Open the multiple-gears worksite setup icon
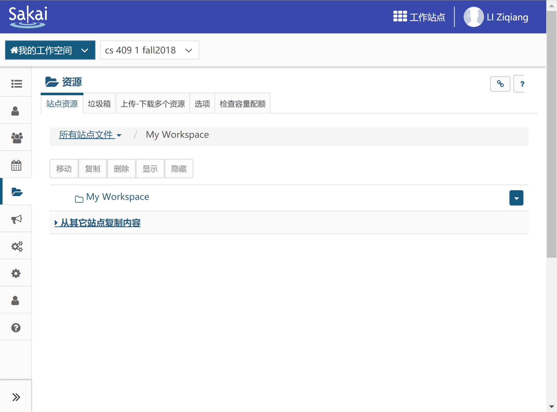Screen dimensions: 557x412 [x=16, y=246]
